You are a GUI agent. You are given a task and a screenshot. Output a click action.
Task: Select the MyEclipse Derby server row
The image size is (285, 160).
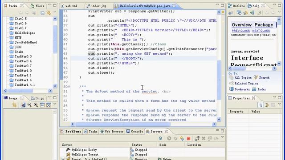[142, 150]
